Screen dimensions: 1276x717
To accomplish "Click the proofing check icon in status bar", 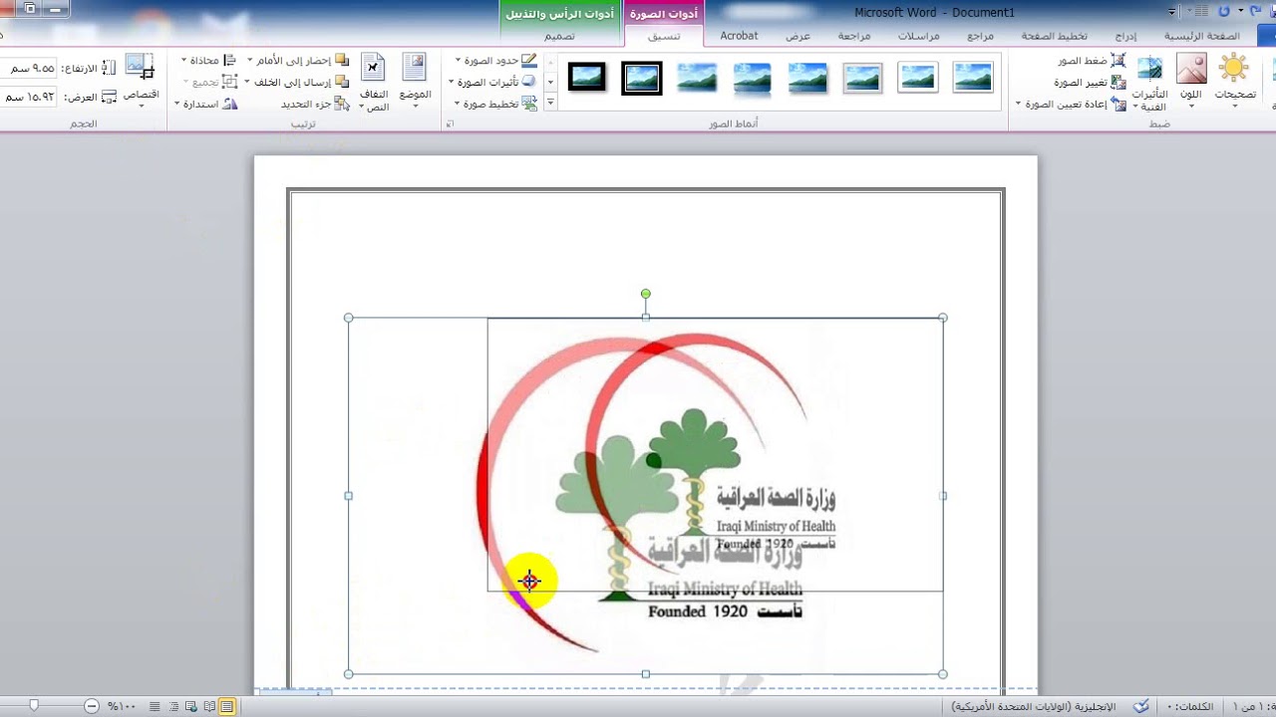I will (x=1141, y=706).
